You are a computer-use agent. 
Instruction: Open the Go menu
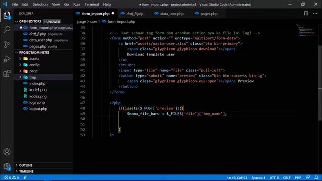point(66,4)
